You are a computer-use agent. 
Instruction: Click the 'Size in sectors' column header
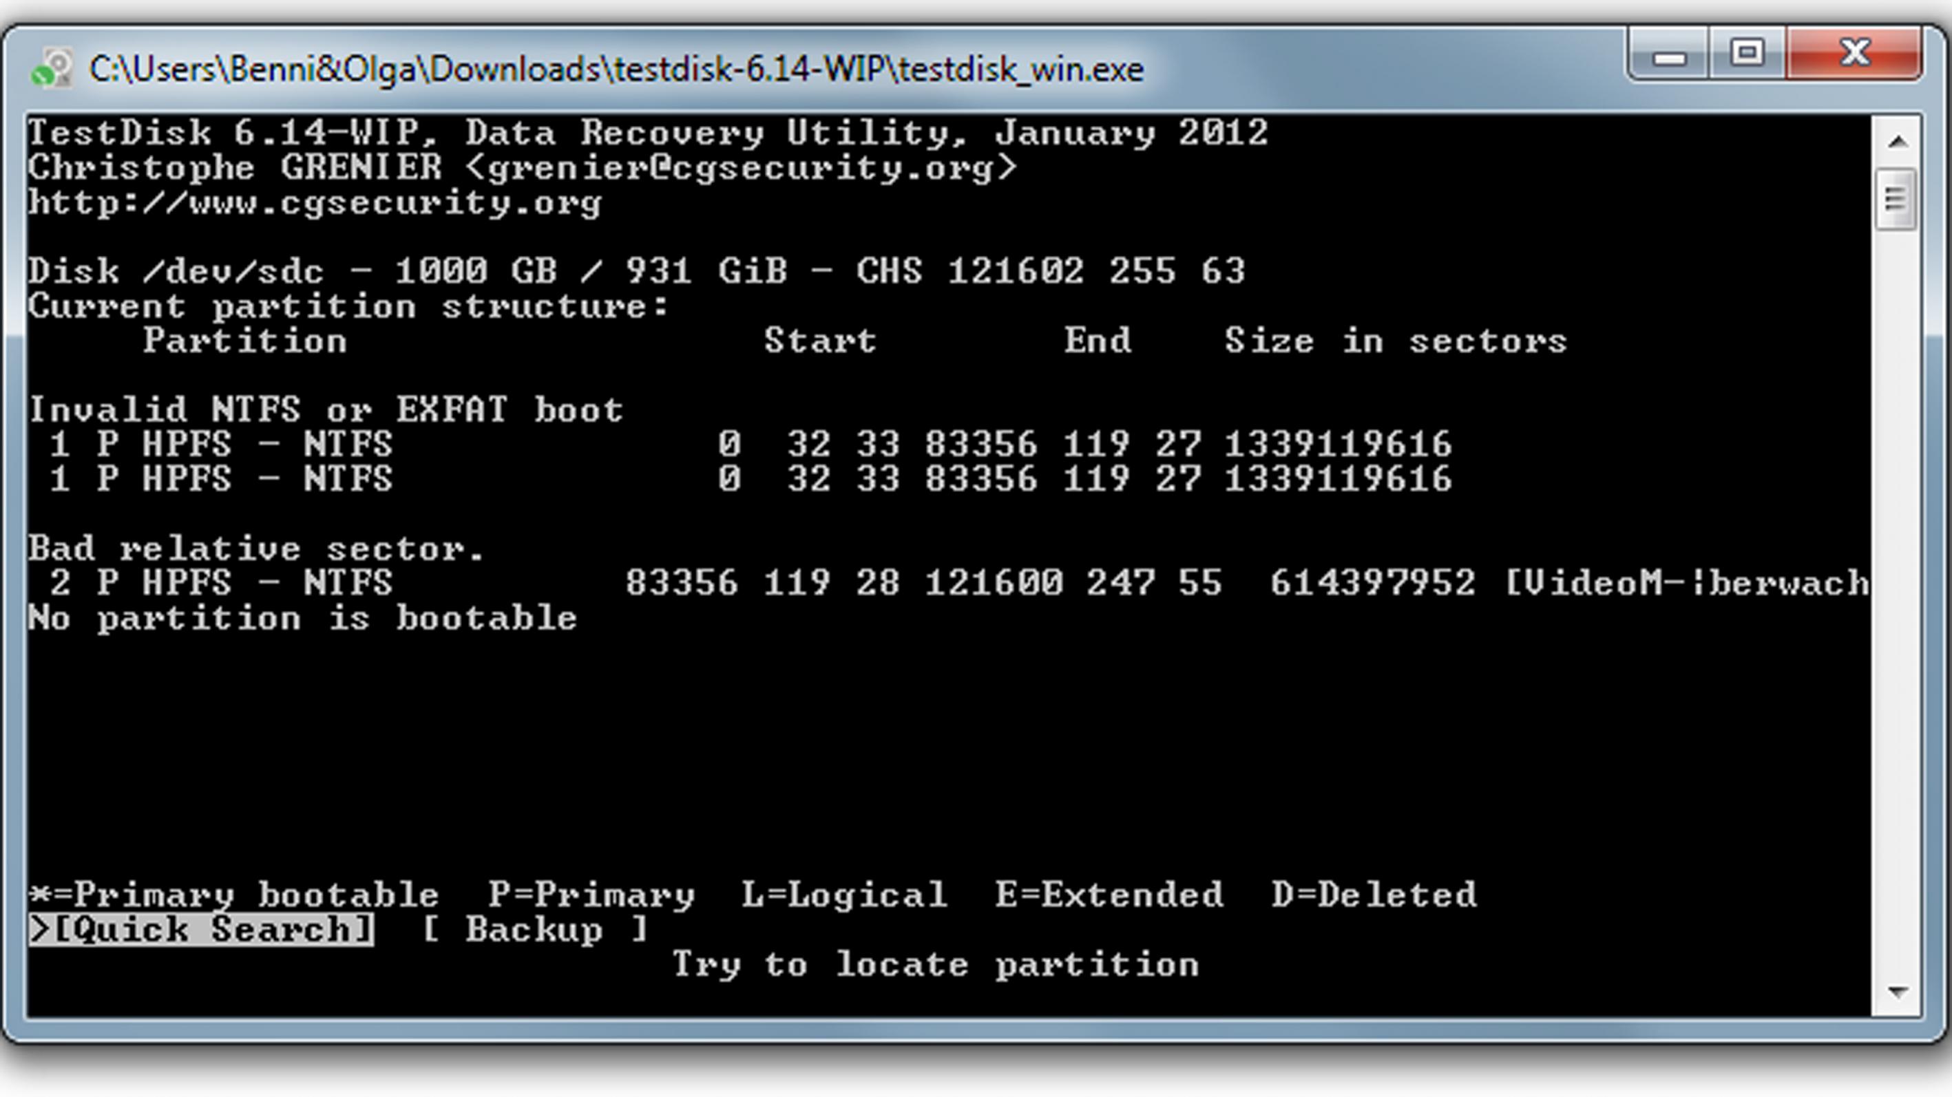point(1394,341)
